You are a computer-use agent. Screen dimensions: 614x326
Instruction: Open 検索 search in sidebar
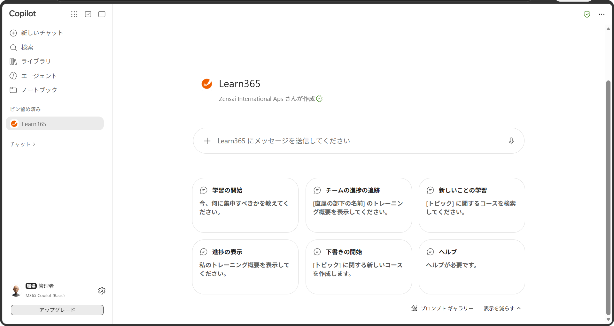(x=22, y=47)
